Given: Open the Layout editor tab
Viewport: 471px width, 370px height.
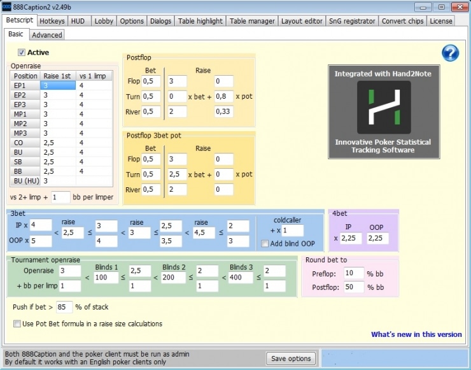Looking at the screenshot, I should tap(302, 21).
